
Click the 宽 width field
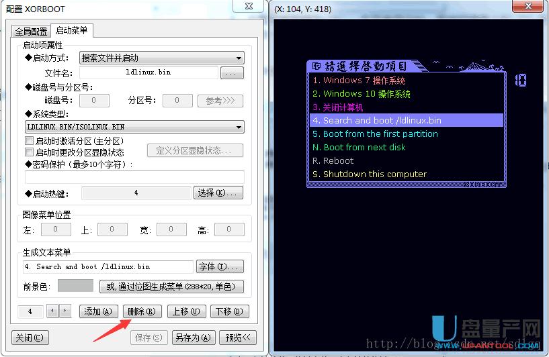[171, 229]
